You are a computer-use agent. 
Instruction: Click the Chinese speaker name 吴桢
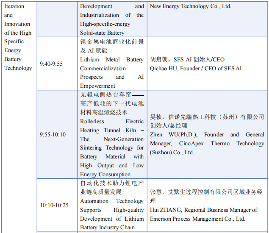click(x=156, y=117)
